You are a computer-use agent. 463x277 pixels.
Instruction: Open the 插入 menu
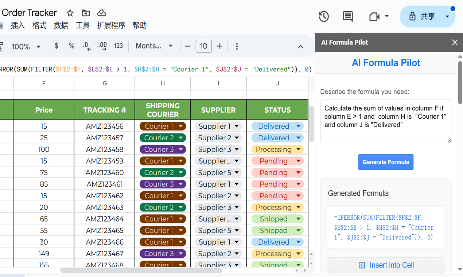click(18, 25)
